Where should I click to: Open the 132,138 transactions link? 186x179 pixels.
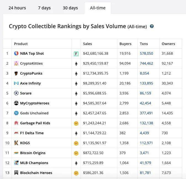point(146,123)
